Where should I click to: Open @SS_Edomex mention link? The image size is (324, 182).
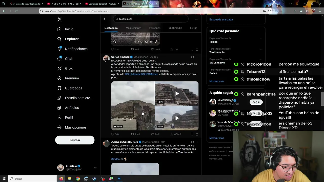coord(132,74)
